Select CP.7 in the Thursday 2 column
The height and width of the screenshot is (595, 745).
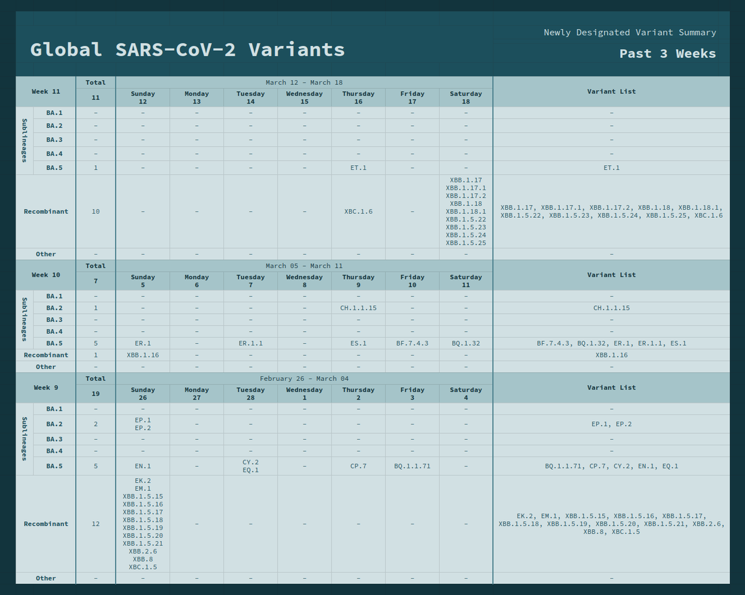pyautogui.click(x=358, y=466)
